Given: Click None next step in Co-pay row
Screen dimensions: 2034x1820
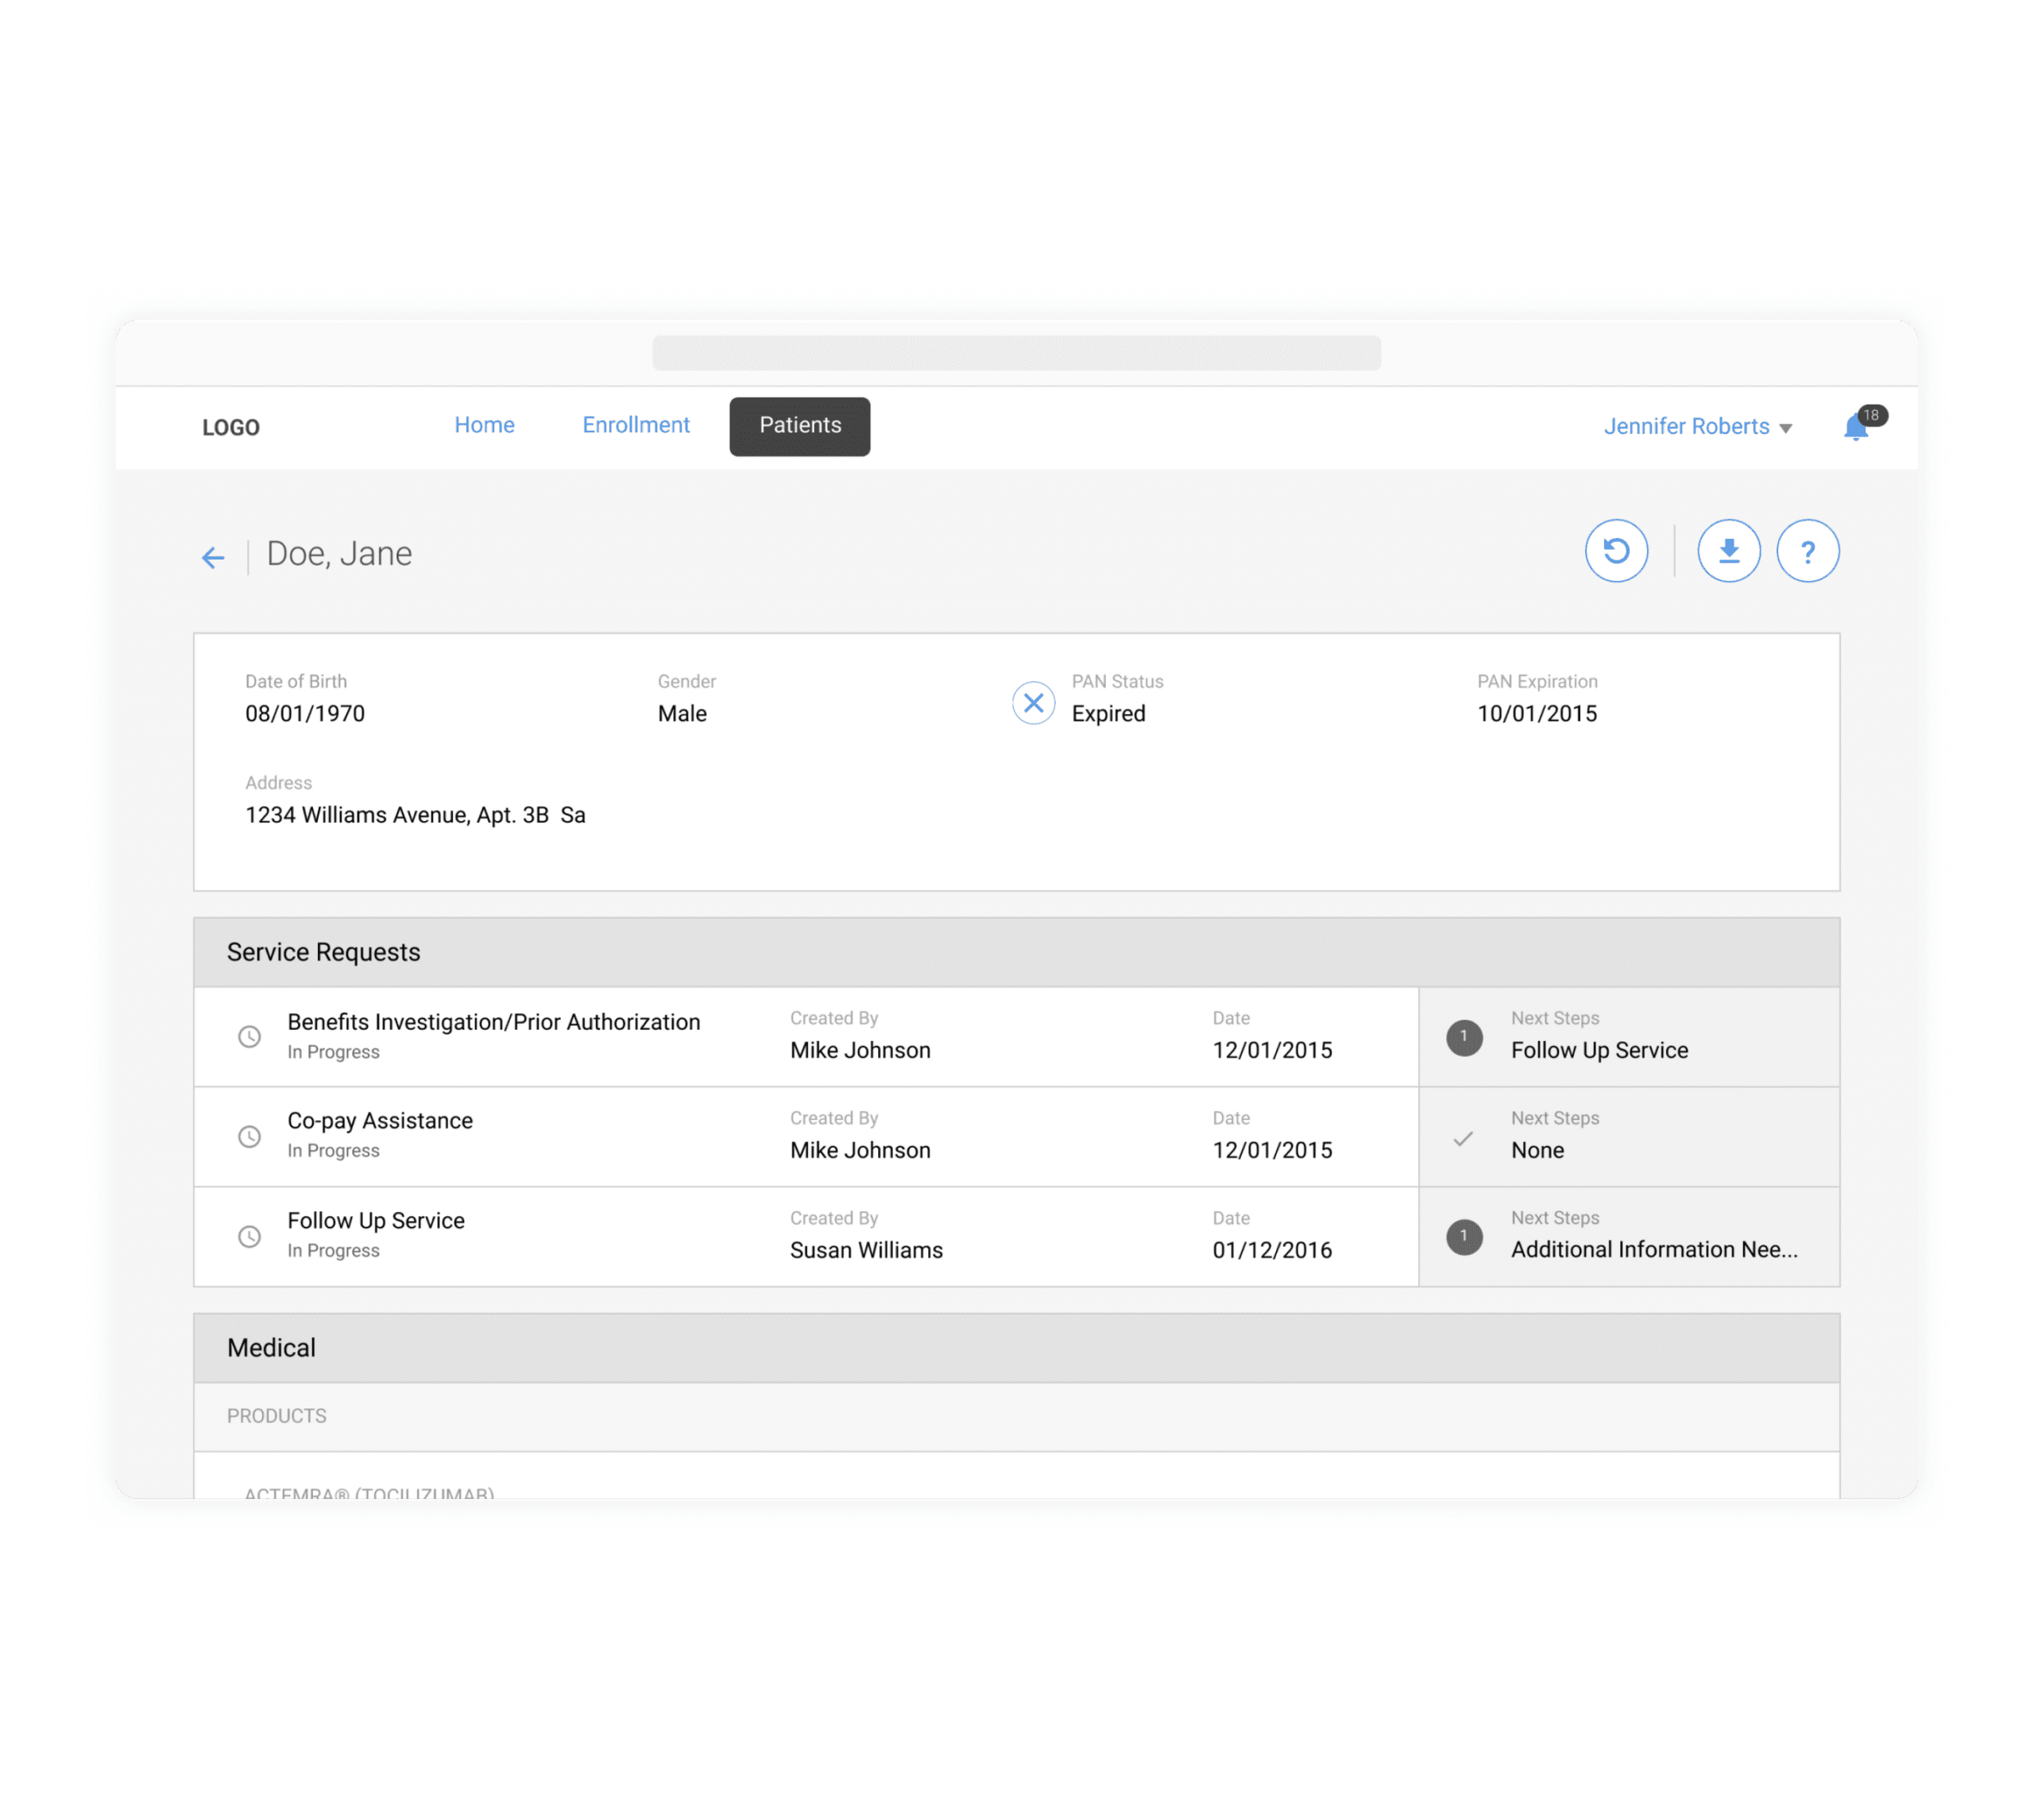Looking at the screenshot, I should (1537, 1150).
